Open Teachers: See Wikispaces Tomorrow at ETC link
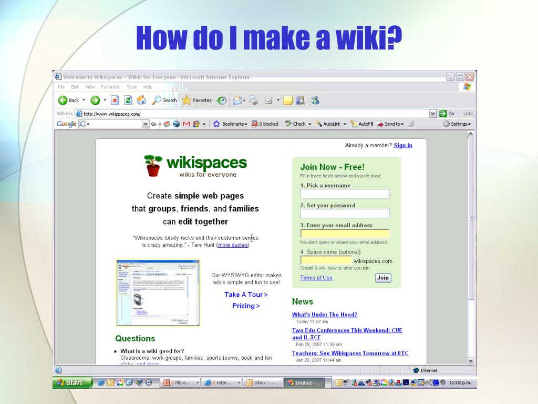 coord(350,353)
